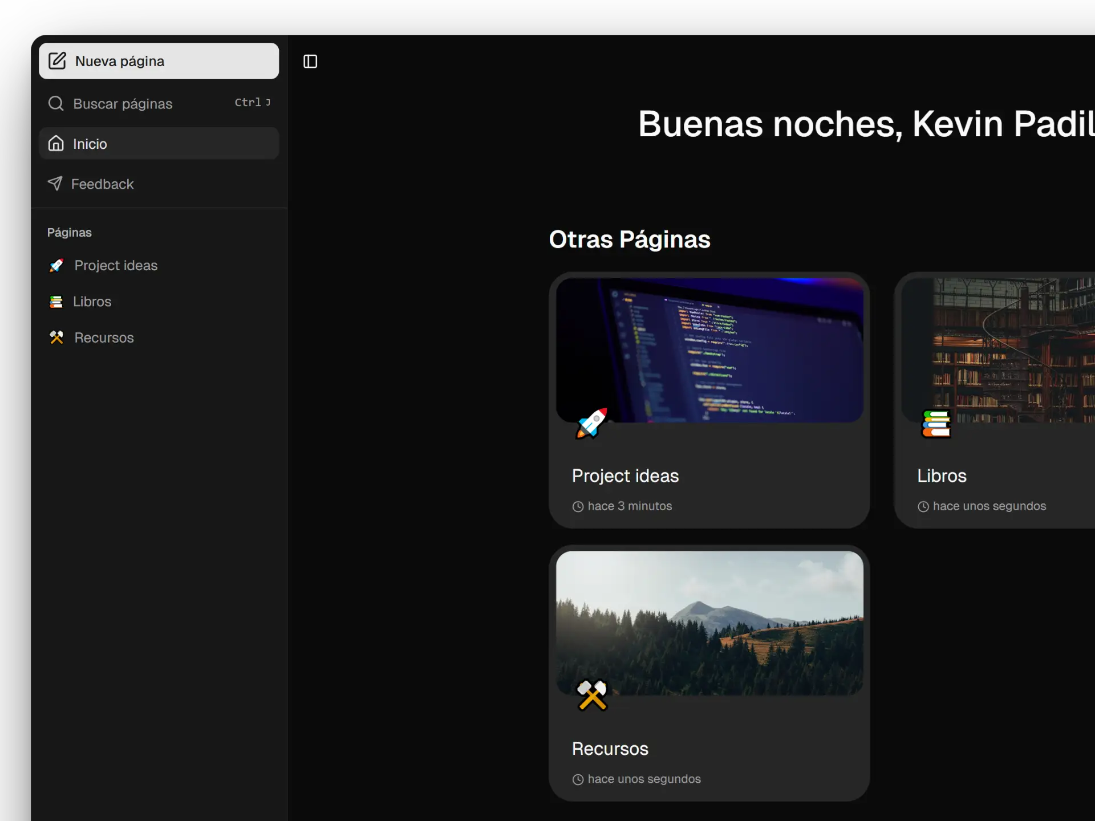Open the Recursos card title link
Viewport: 1095px width, 821px height.
[610, 749]
